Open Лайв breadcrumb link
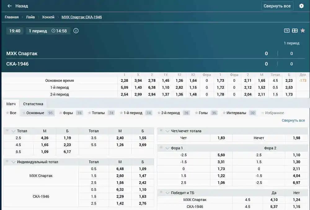 click(x=30, y=17)
